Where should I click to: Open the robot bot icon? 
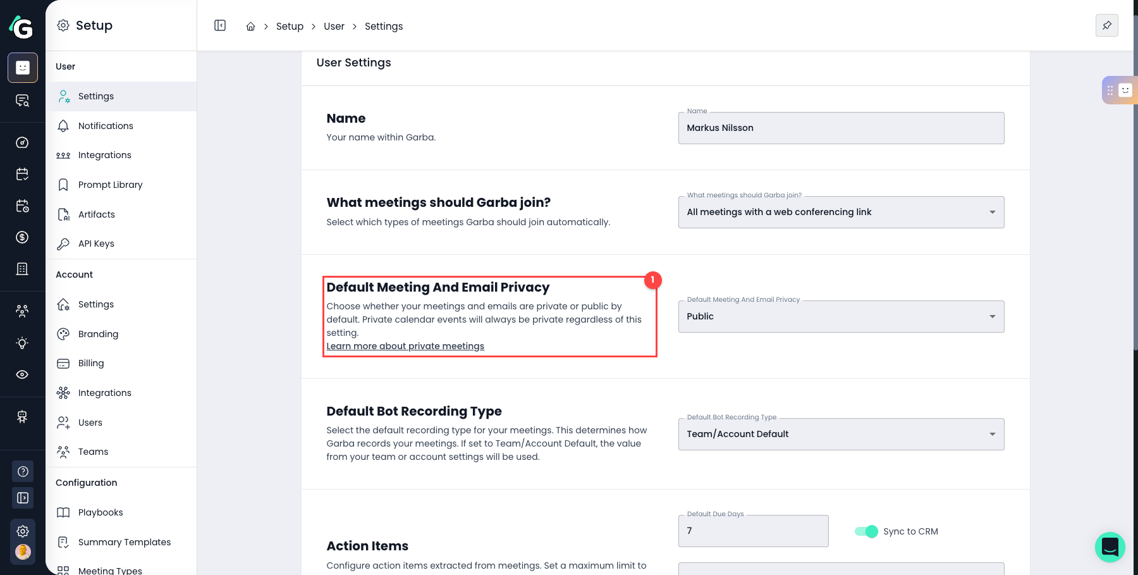click(x=22, y=416)
